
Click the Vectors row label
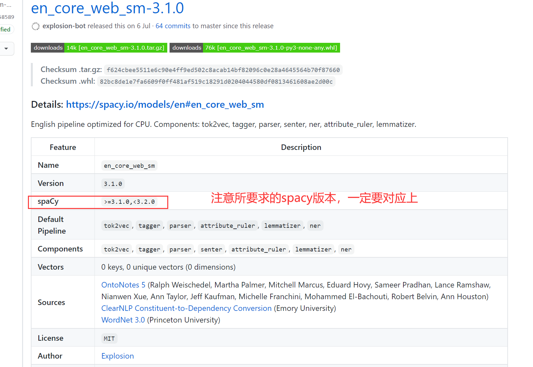[51, 267]
